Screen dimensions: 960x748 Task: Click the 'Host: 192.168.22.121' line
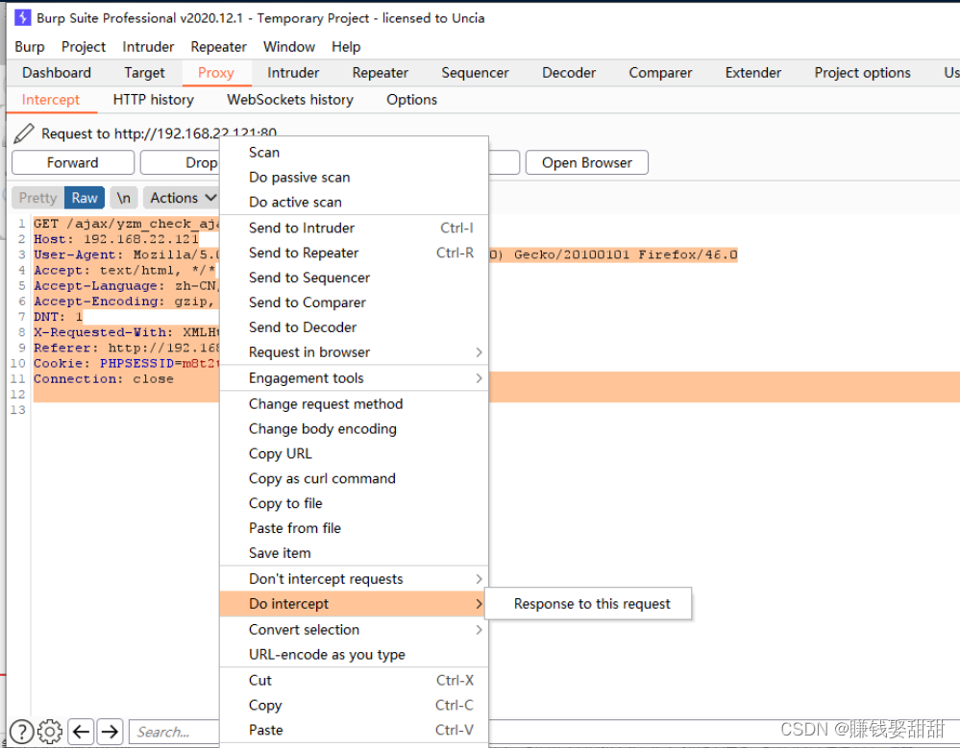[x=116, y=239]
